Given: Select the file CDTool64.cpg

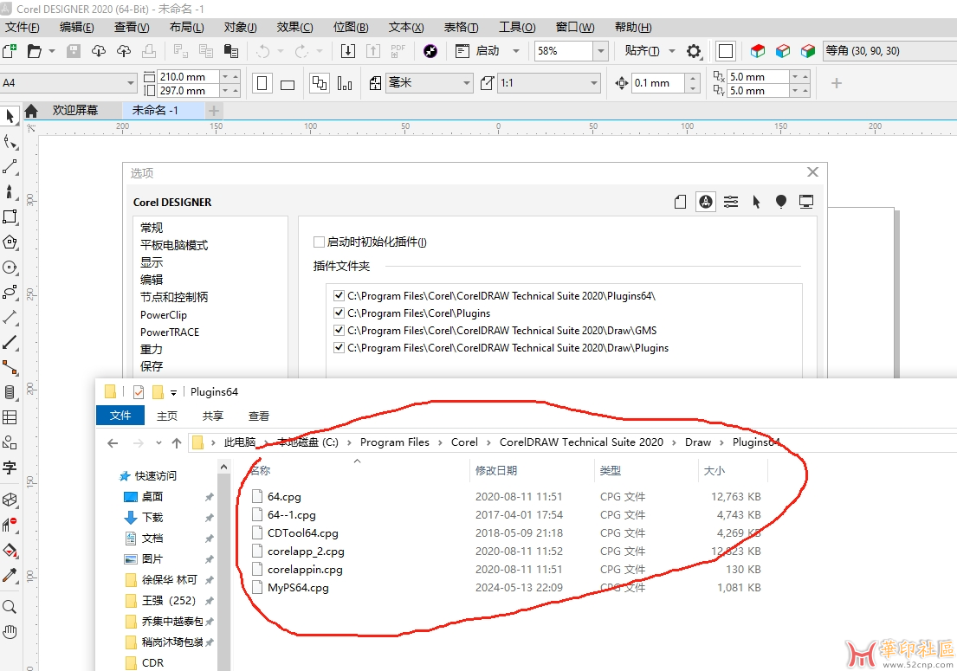Looking at the screenshot, I should 303,533.
